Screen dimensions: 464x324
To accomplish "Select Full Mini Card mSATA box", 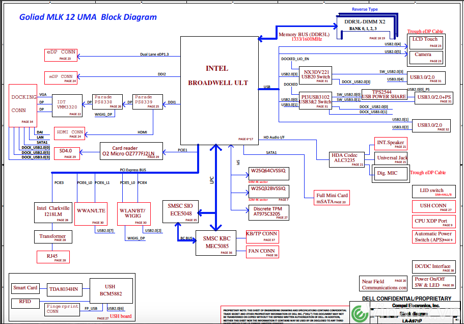I will [332, 198].
